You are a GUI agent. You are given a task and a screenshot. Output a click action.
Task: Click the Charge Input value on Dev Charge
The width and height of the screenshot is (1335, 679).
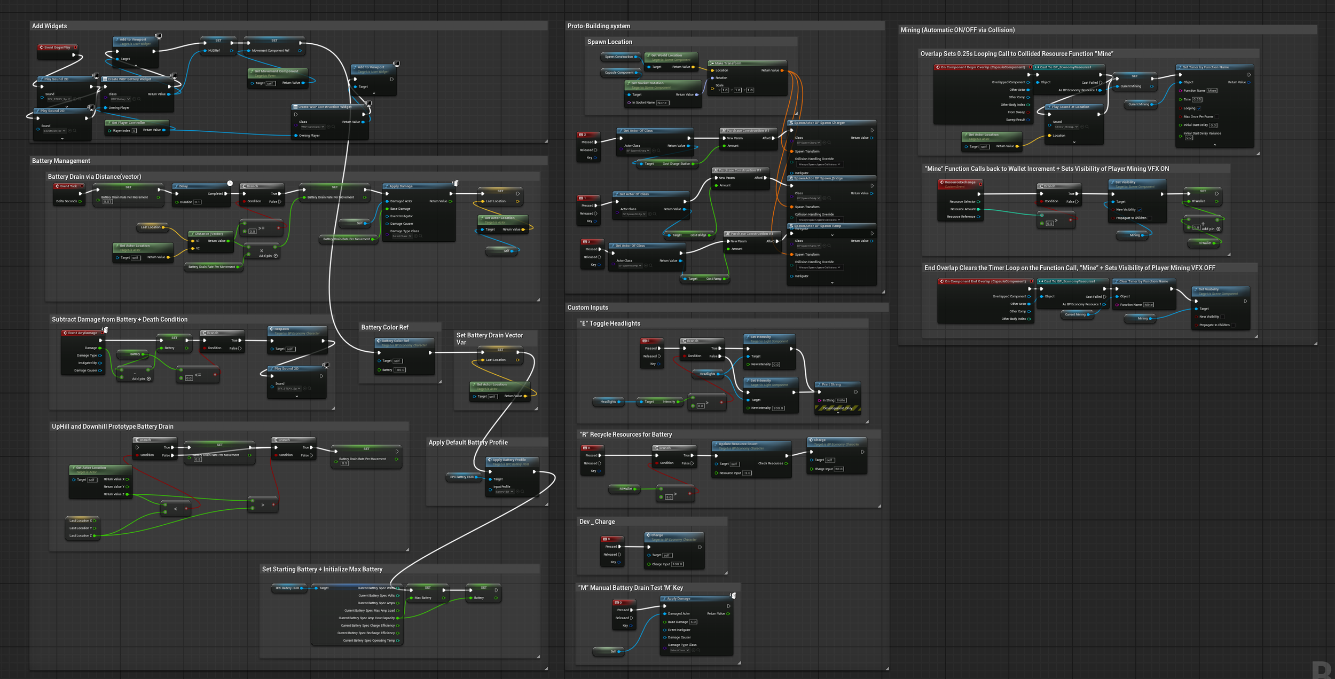[x=677, y=564]
